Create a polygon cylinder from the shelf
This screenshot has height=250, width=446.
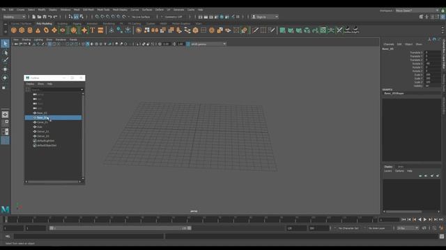[30, 30]
